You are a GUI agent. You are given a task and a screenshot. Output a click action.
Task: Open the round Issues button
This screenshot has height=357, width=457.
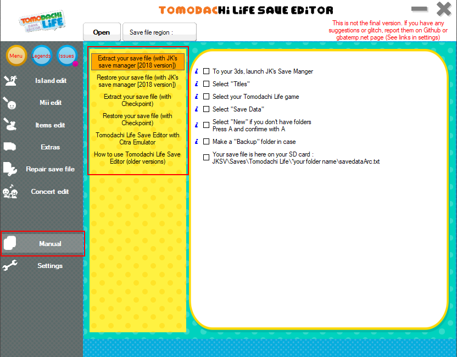coord(67,55)
